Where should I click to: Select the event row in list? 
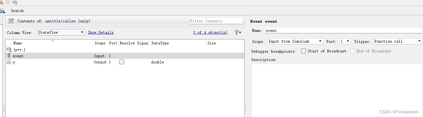coord(125,56)
